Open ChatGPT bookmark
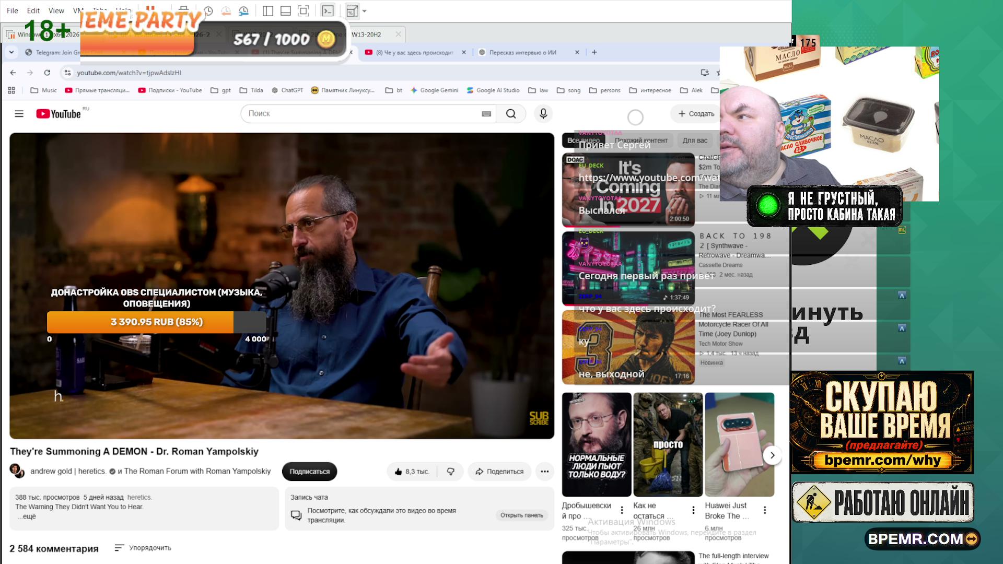 point(287,90)
